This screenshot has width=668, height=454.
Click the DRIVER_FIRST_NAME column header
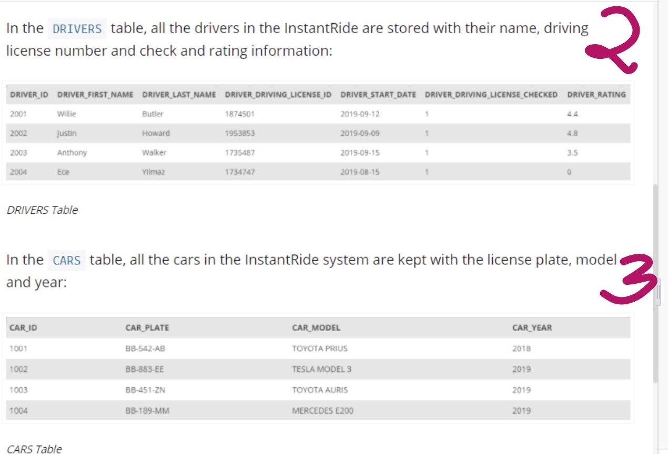pyautogui.click(x=95, y=95)
